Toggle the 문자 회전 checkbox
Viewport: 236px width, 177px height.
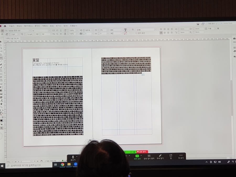[x=136, y=33]
